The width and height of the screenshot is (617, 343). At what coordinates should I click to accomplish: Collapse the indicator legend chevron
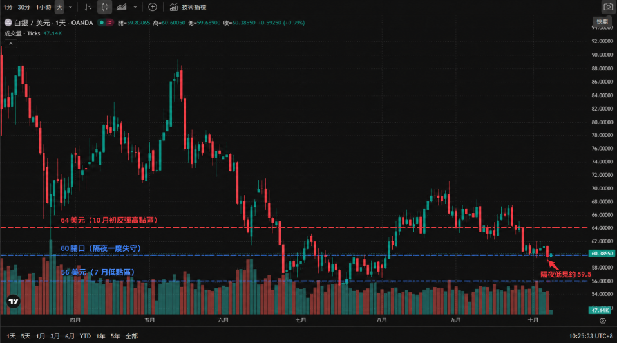point(10,44)
